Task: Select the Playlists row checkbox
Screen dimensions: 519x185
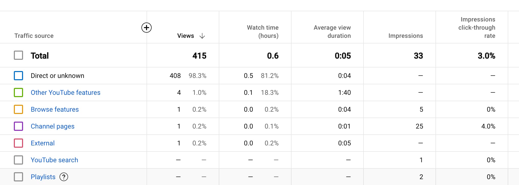Action: pos(18,177)
